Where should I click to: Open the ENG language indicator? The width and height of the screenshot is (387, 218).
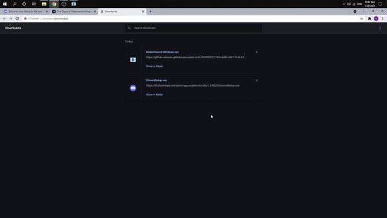click(360, 4)
